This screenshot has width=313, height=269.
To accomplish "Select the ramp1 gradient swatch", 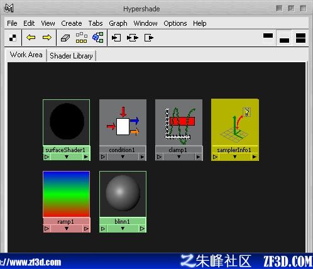I will click(x=67, y=194).
